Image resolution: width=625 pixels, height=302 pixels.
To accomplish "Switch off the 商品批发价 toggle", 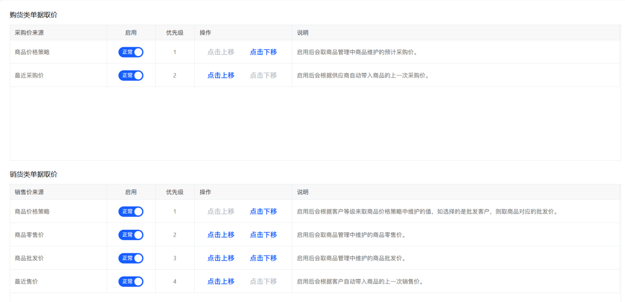I will point(131,258).
